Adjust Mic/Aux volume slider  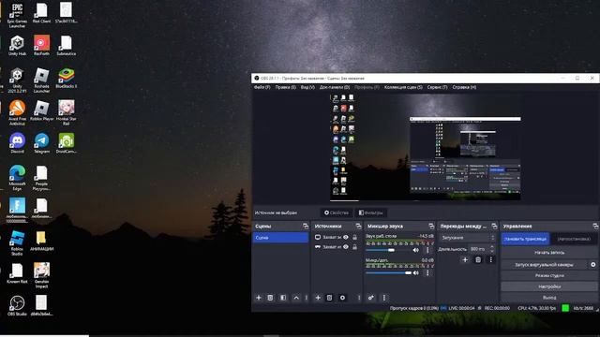[387, 272]
